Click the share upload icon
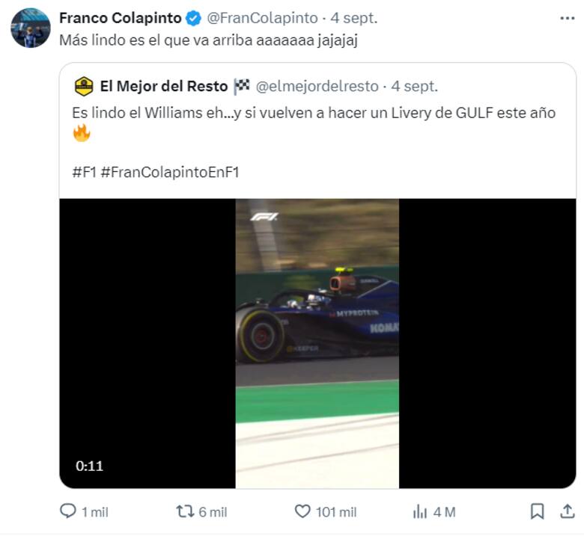 567,511
